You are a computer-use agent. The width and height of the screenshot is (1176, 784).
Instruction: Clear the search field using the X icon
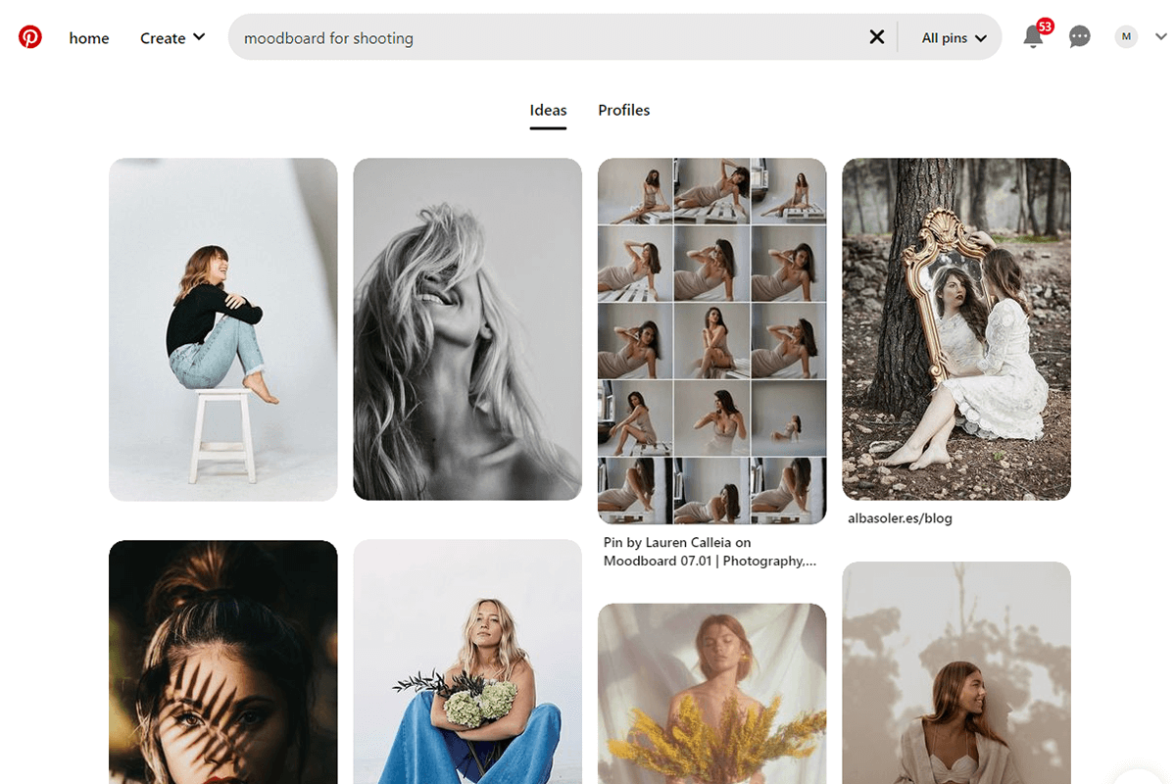[876, 36]
